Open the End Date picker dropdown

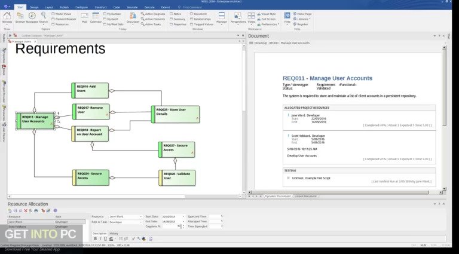point(183,222)
